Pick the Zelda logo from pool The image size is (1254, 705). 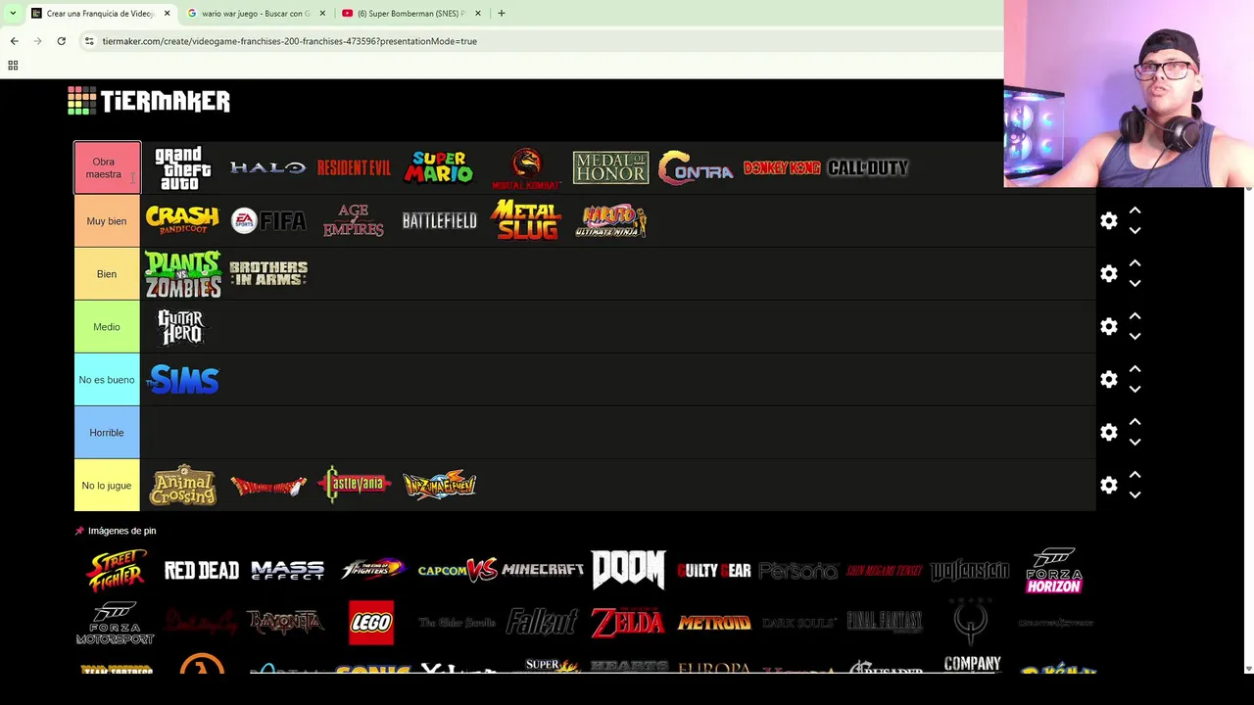(x=628, y=623)
